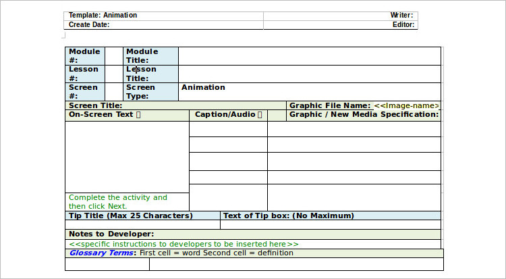Click the Screen Title row
Viewport: 506px width, 279px height.
[x=175, y=105]
